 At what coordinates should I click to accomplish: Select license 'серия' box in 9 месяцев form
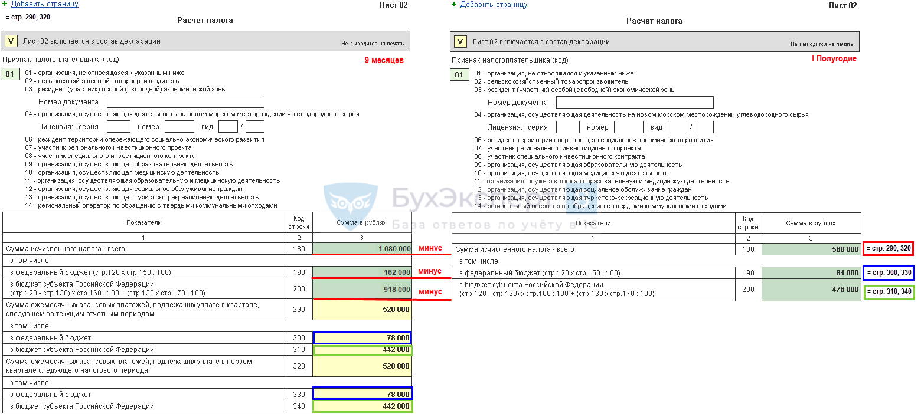coord(119,126)
